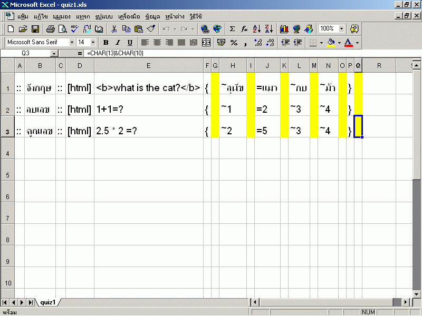Click the Save floppy disk icon
422x316 pixels.
[x=35, y=29]
